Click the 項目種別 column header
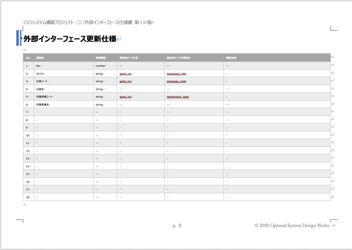The width and height of the screenshot is (352, 250). pos(105,58)
